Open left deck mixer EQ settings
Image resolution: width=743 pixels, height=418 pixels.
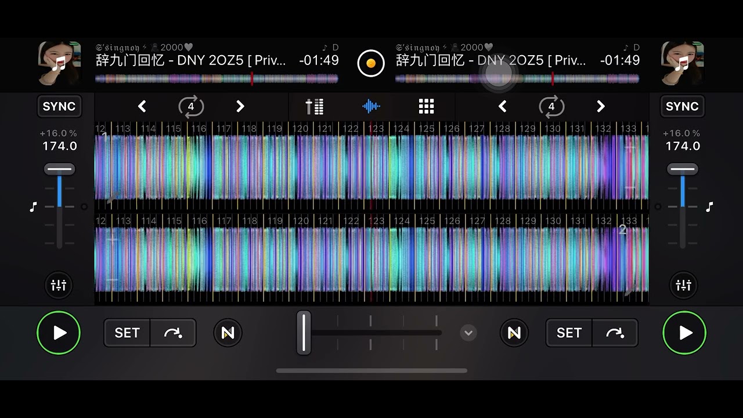pyautogui.click(x=59, y=285)
